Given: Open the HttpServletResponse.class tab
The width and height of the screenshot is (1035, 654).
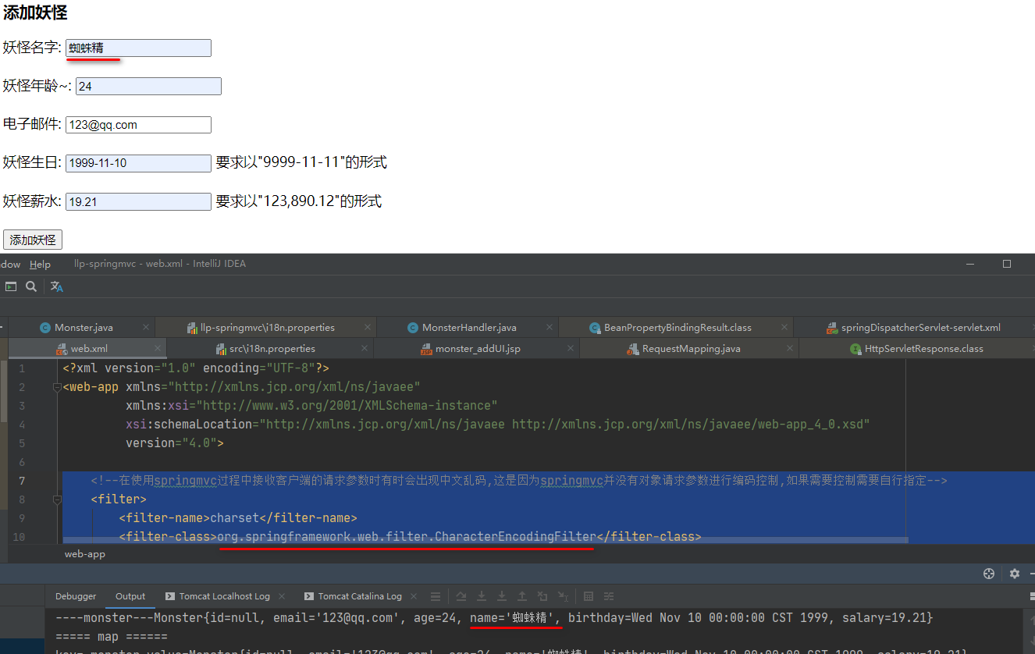Looking at the screenshot, I should [916, 349].
